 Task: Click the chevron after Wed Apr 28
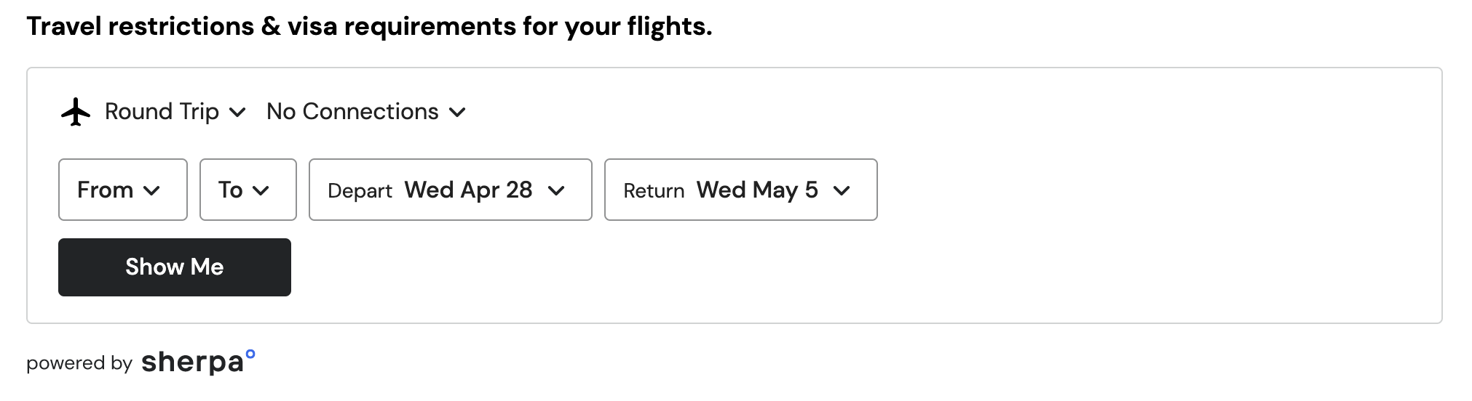tap(556, 191)
